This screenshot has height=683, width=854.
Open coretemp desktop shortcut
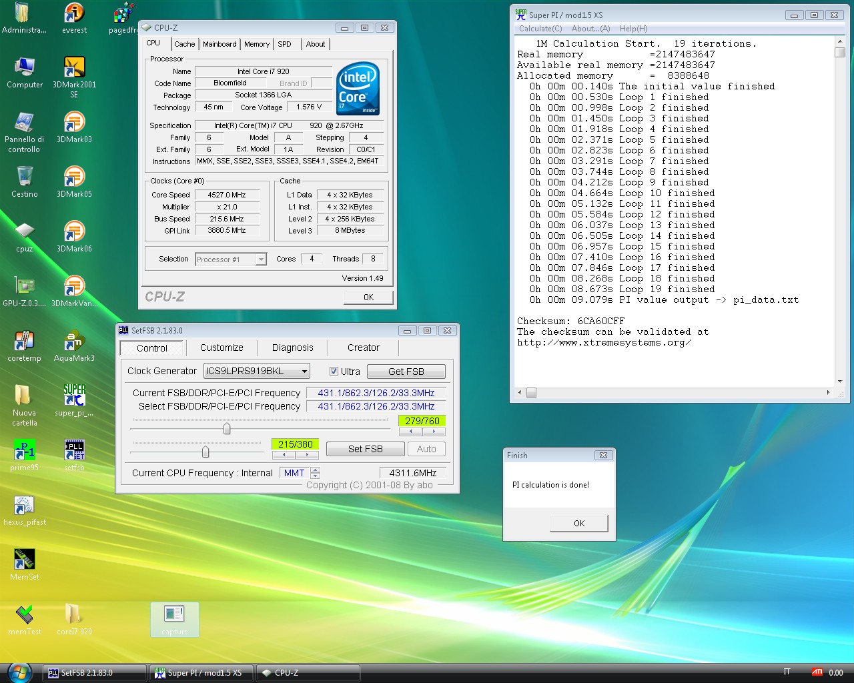25,346
